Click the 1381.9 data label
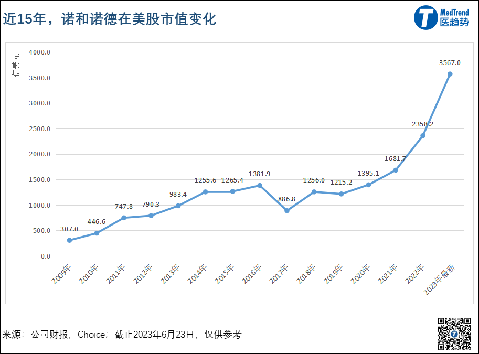 click(x=260, y=174)
